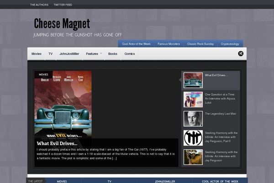The height and width of the screenshot is (183, 274).
Task: Click the black circular logo thumbnail
Action: point(193,138)
